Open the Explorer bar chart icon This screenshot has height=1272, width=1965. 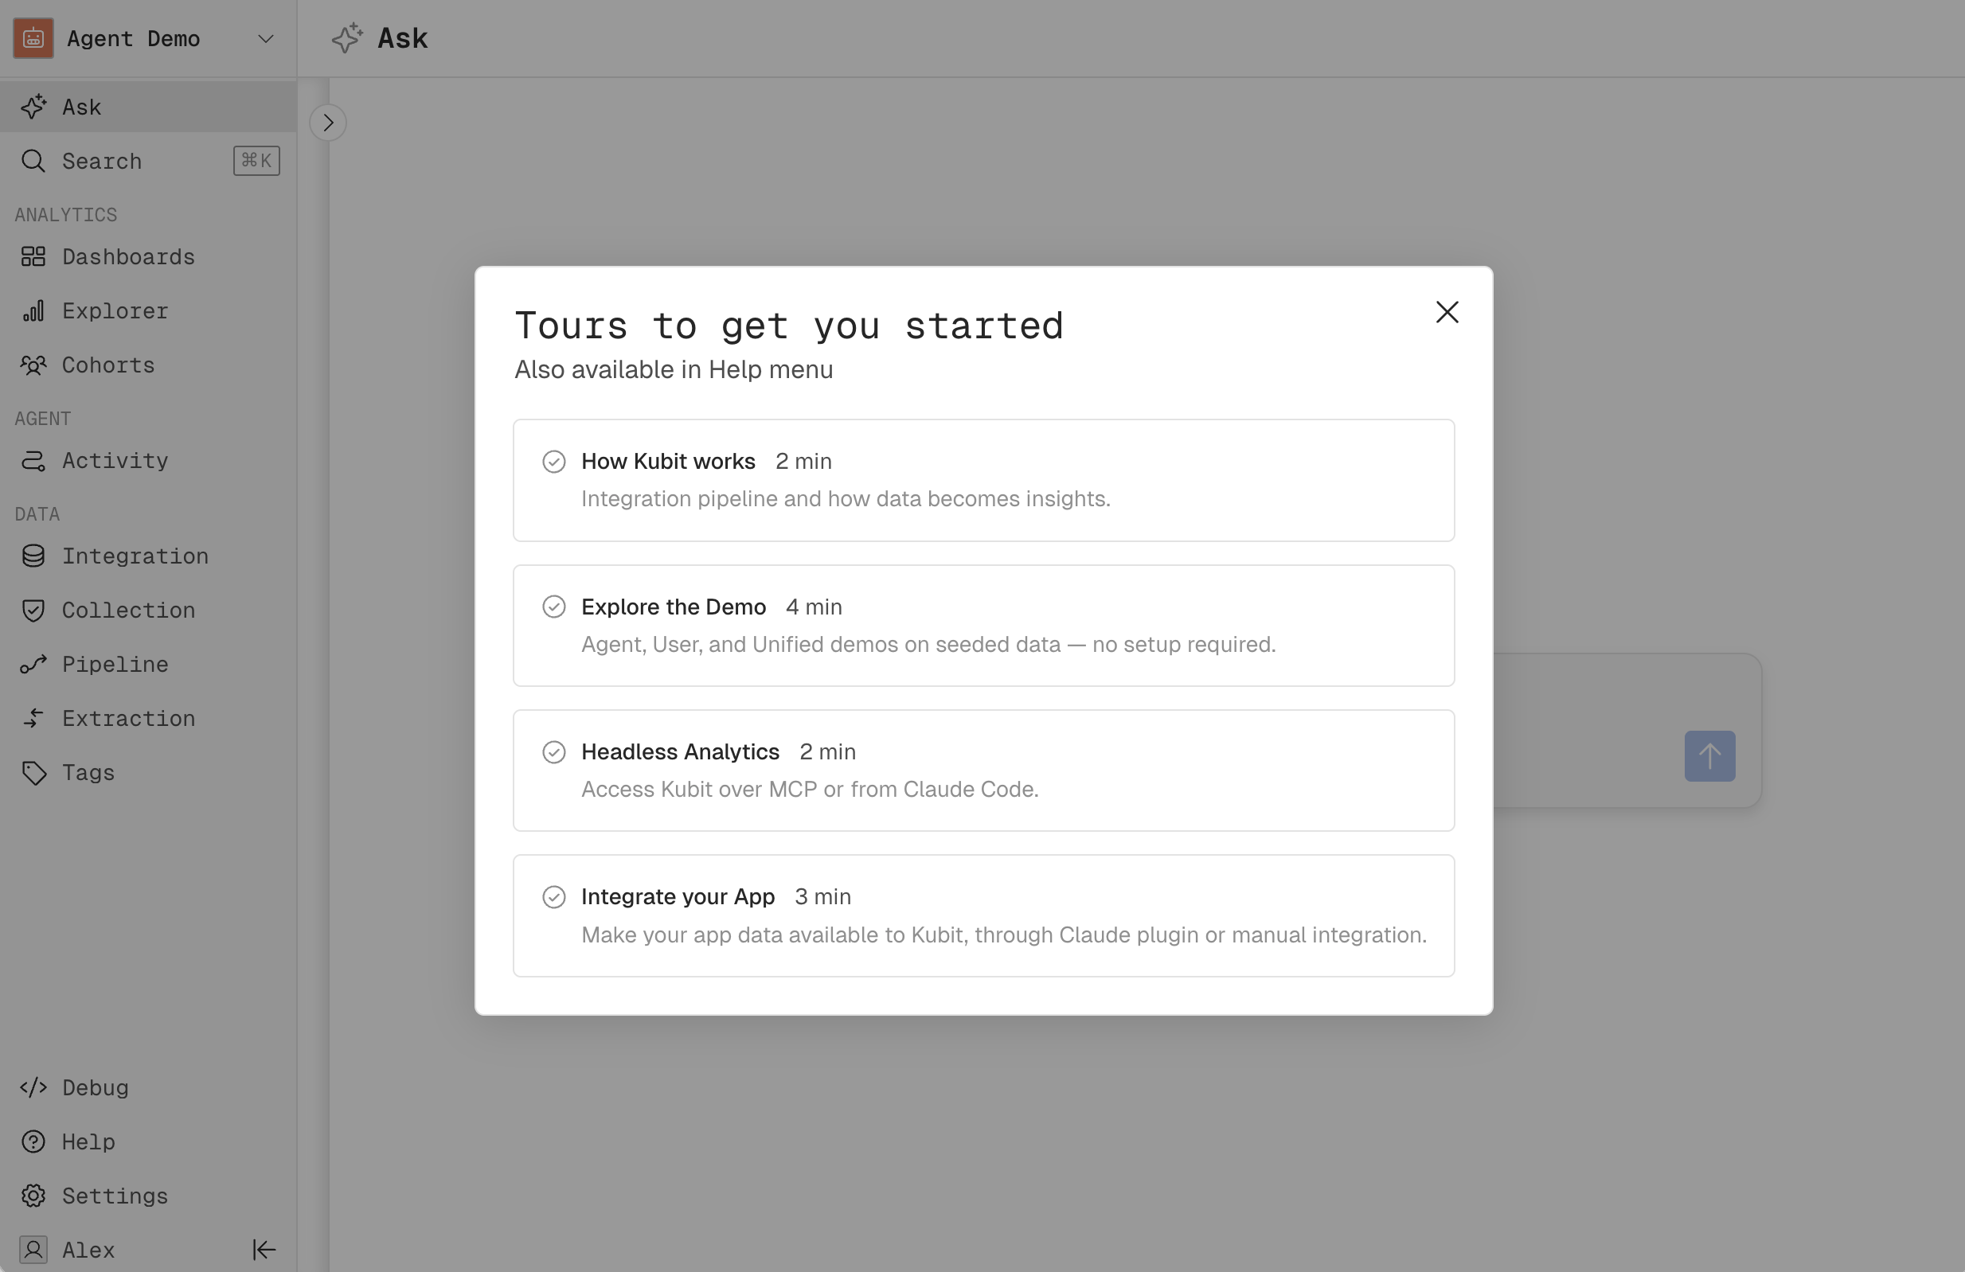point(33,310)
